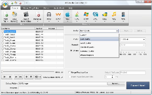152x95 pixels.
Task: Expand the Add File dropdown arrow
Action: pyautogui.click(x=8, y=21)
